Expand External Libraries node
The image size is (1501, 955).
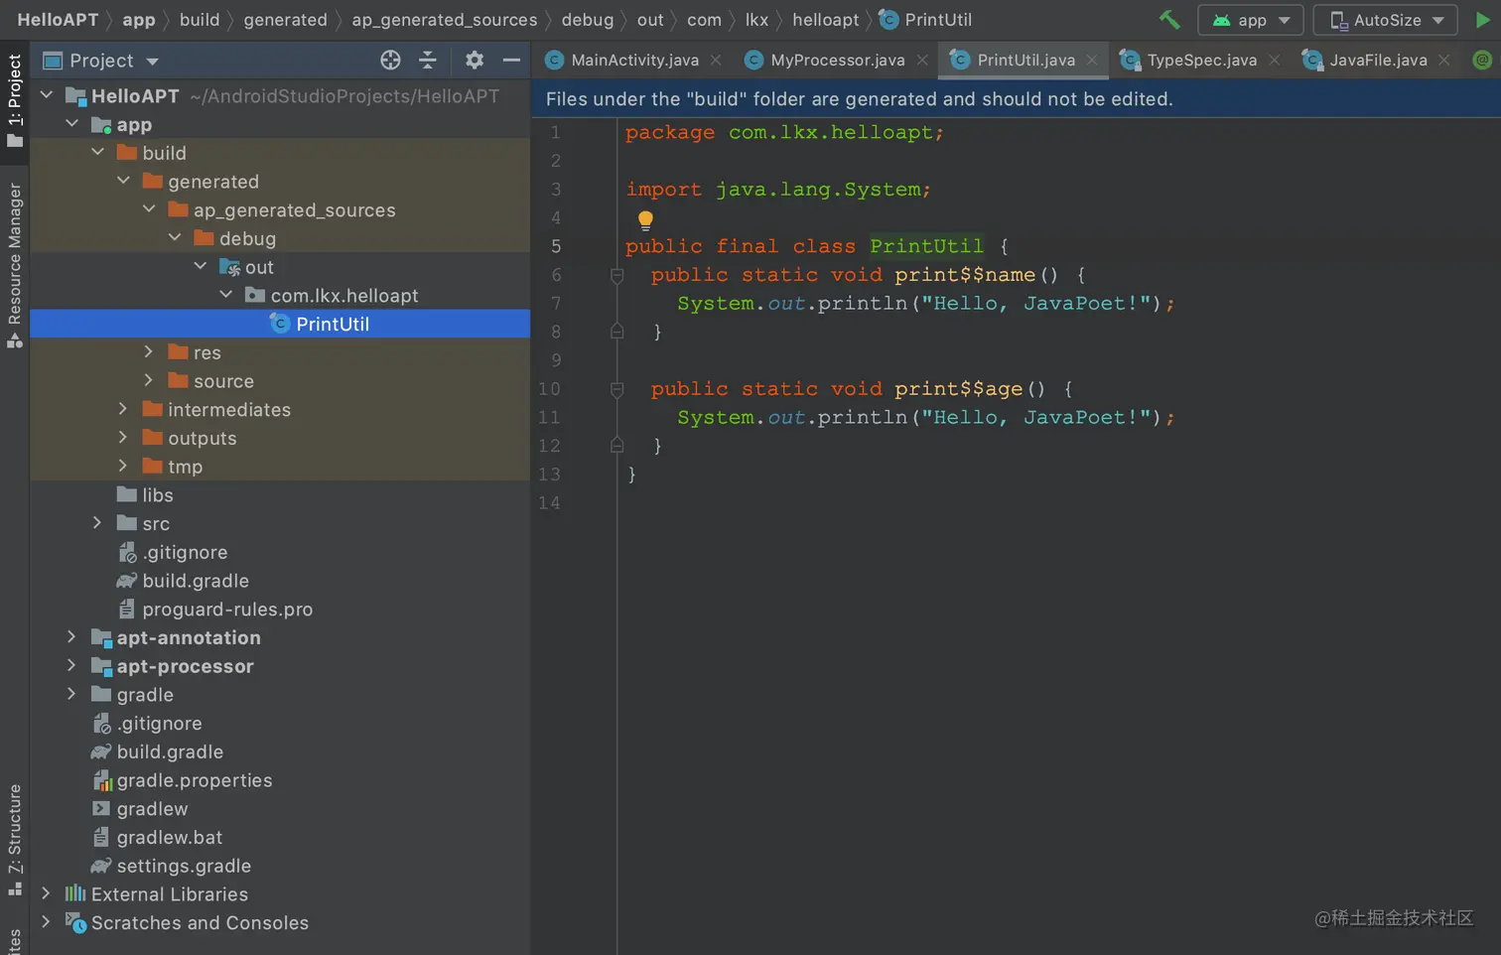pos(46,893)
